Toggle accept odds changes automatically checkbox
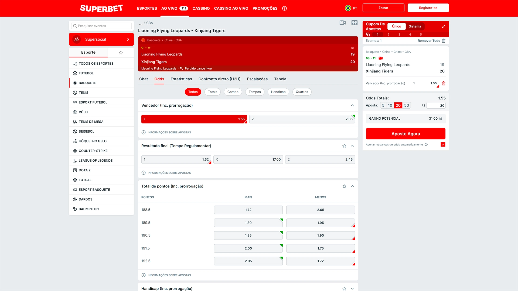This screenshot has width=518, height=291. (443, 144)
